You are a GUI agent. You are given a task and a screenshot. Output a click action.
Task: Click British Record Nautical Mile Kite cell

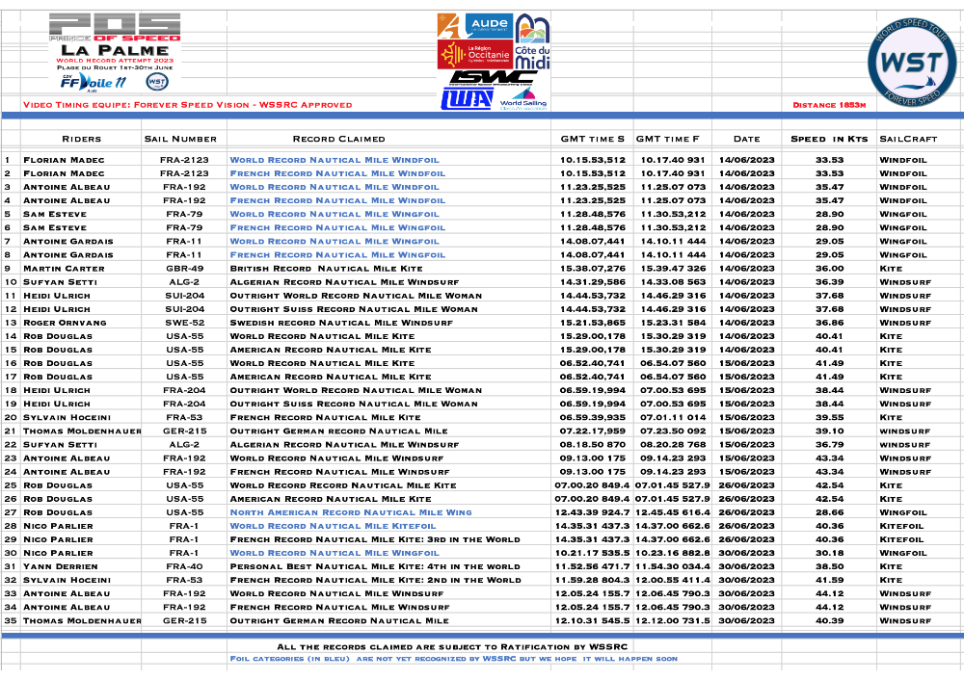(327, 269)
